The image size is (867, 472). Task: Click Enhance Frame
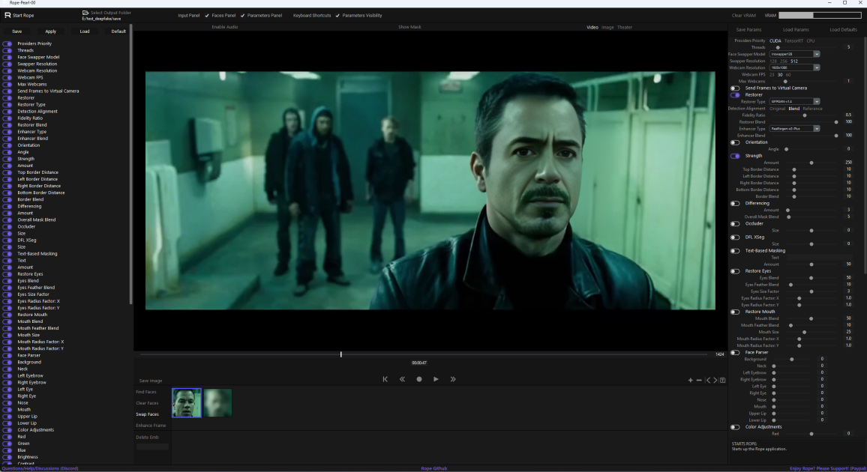[151, 426]
